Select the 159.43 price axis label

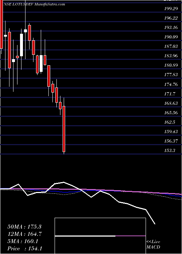coord(171,132)
